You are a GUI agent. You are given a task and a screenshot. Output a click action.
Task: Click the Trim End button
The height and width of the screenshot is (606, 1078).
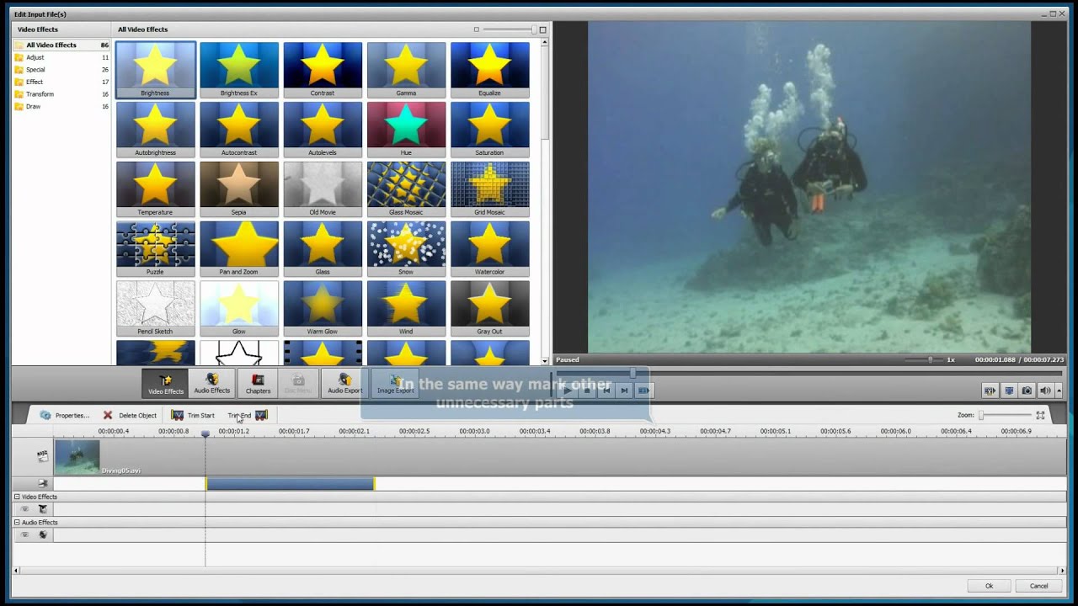pos(247,415)
